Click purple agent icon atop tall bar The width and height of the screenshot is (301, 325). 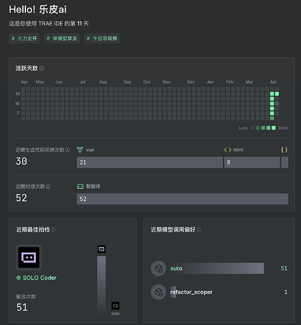click(x=102, y=249)
